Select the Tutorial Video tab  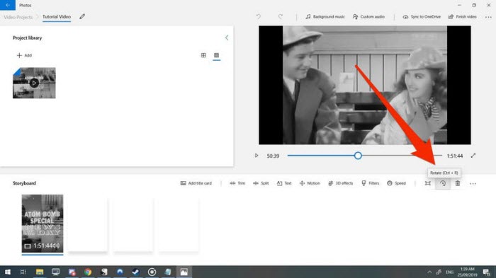coord(57,17)
